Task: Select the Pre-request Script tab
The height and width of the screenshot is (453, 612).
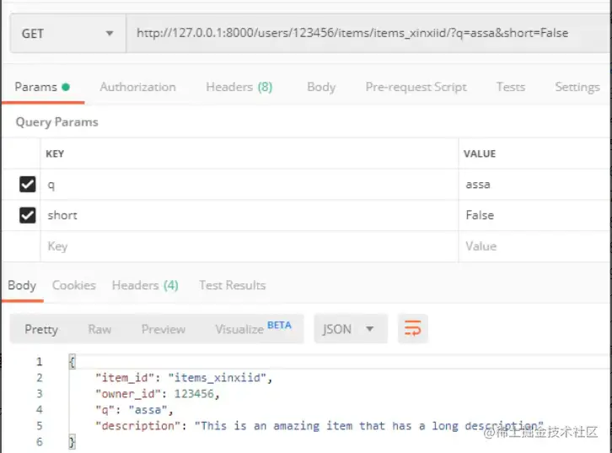Action: coord(416,87)
